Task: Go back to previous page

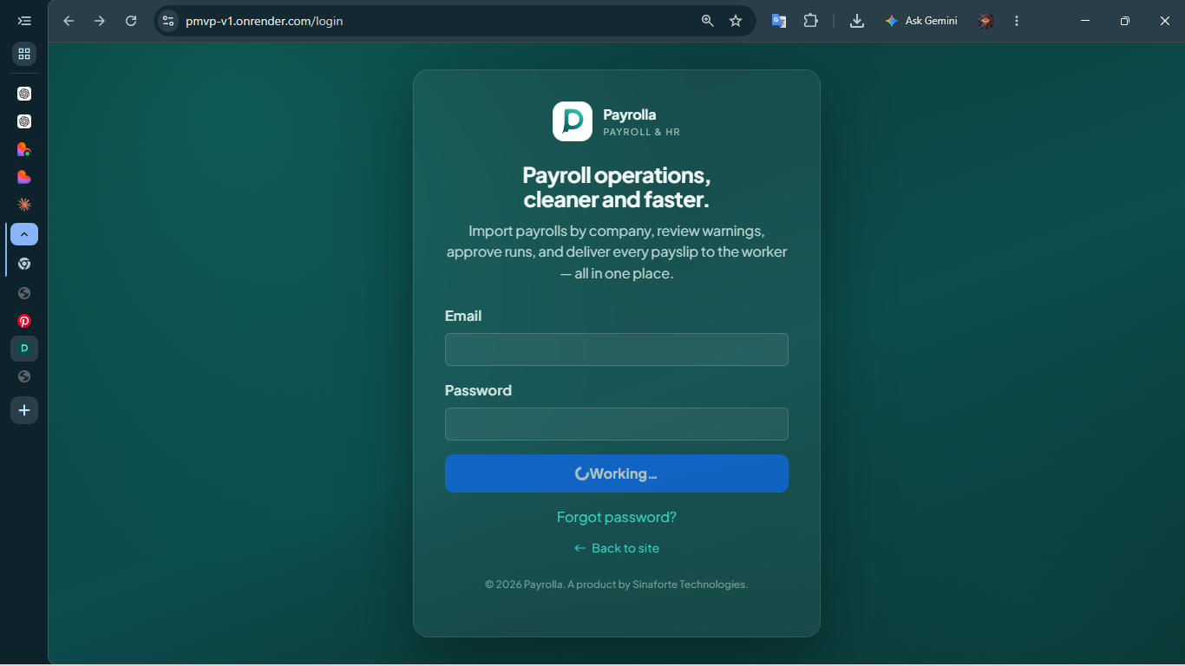Action: [x=69, y=21]
